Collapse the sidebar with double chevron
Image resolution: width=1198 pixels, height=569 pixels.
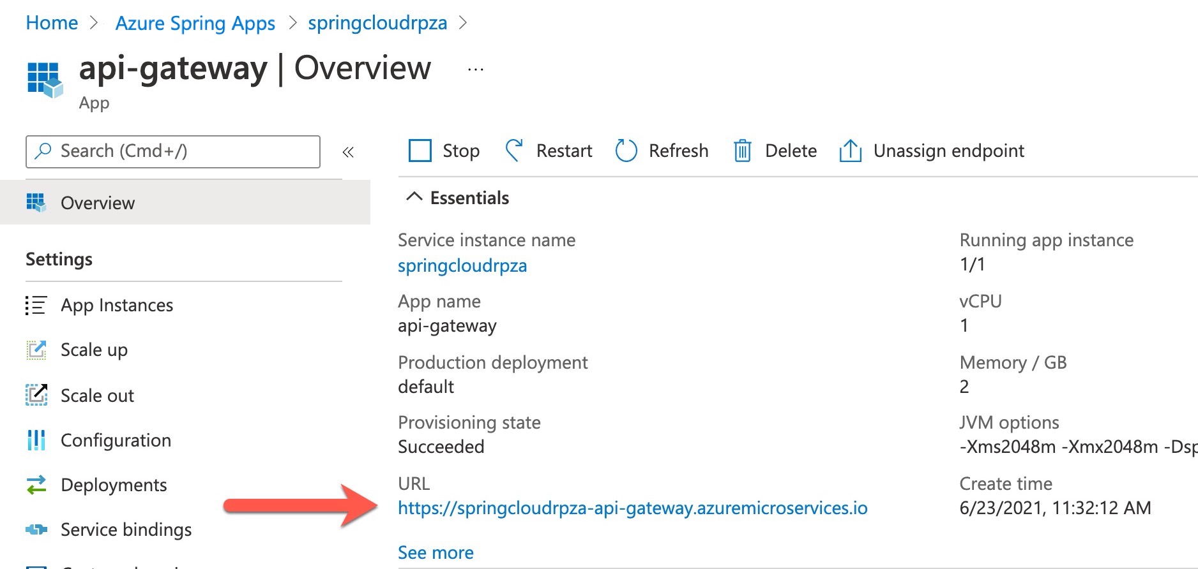pos(348,152)
